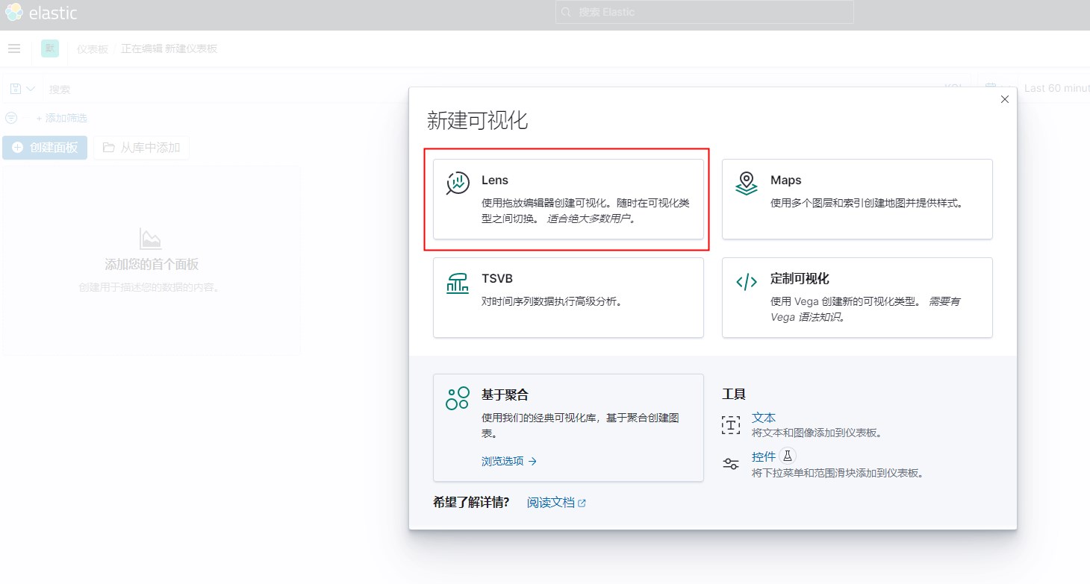This screenshot has height=584, width=1090.
Task: Select the Lens visualization icon
Action: coord(458,183)
